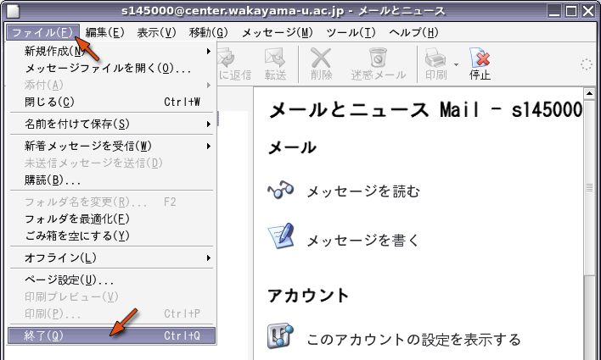This screenshot has width=601, height=360.
Task: Open the 編集(E) menu
Action: tap(105, 32)
